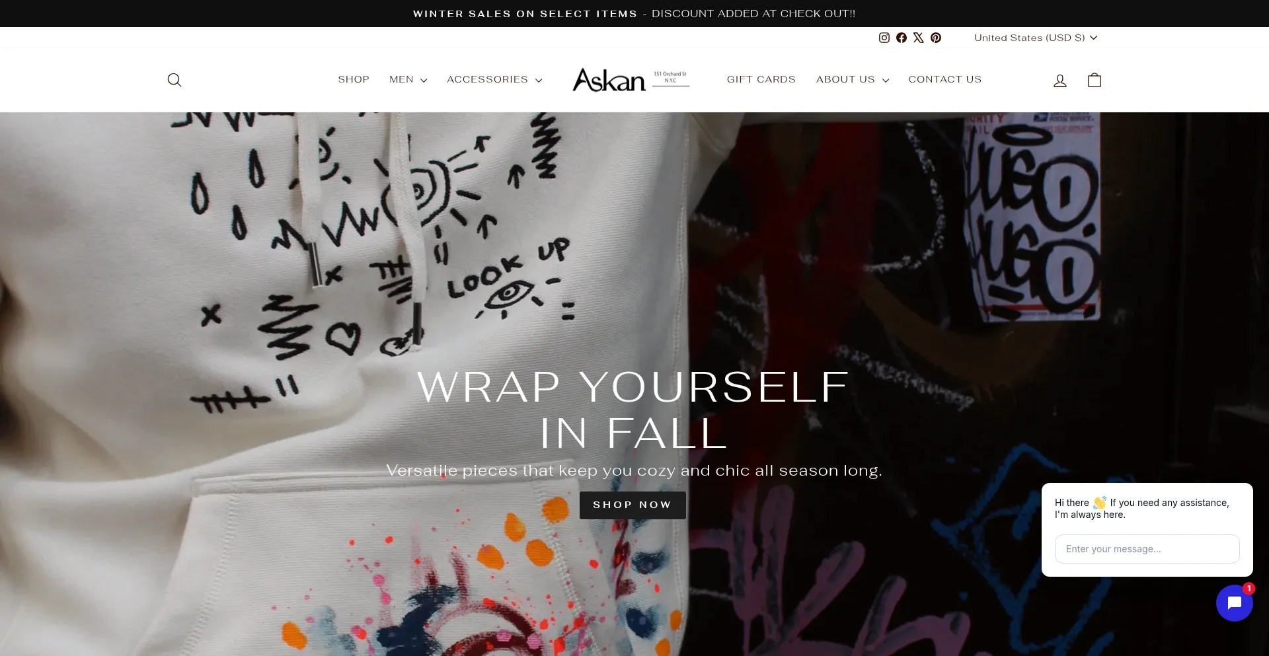Go to the CONTACT US page

coord(945,79)
